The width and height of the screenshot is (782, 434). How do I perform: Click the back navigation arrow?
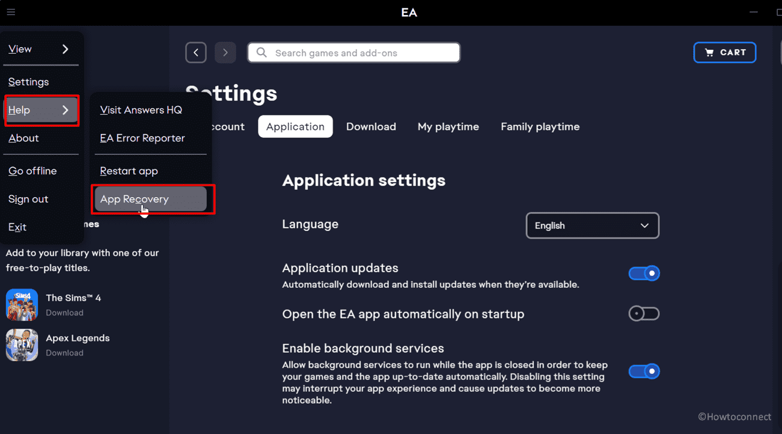click(x=196, y=53)
